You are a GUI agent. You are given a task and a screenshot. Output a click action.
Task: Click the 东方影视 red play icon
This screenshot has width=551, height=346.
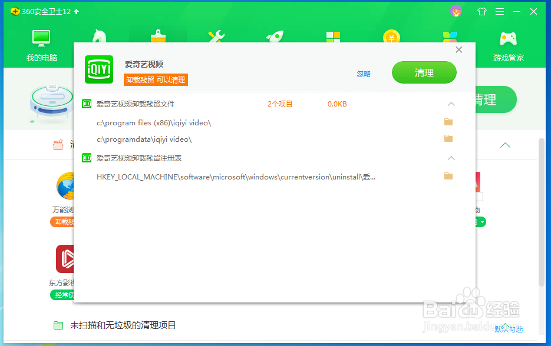click(x=65, y=259)
